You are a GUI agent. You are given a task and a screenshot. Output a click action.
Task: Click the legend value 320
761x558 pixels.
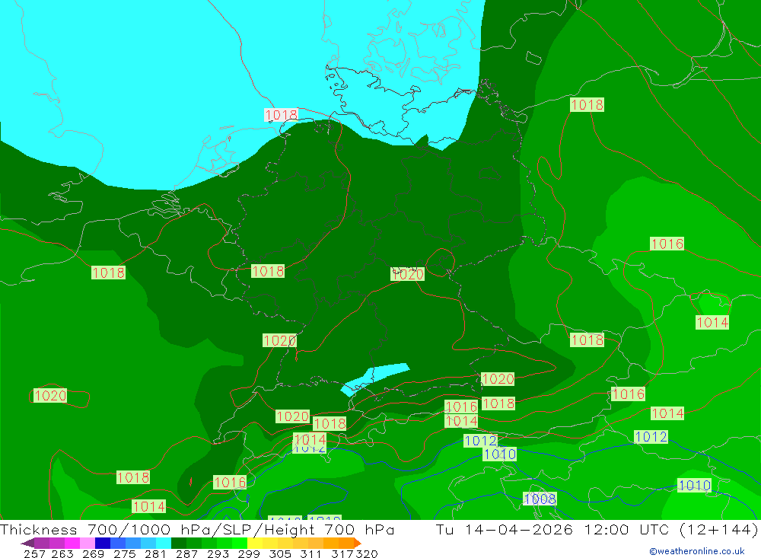(x=367, y=553)
